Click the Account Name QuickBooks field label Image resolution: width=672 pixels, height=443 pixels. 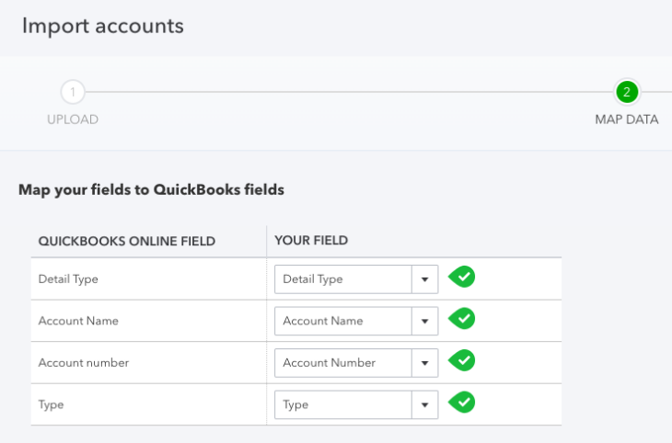pyautogui.click(x=78, y=321)
